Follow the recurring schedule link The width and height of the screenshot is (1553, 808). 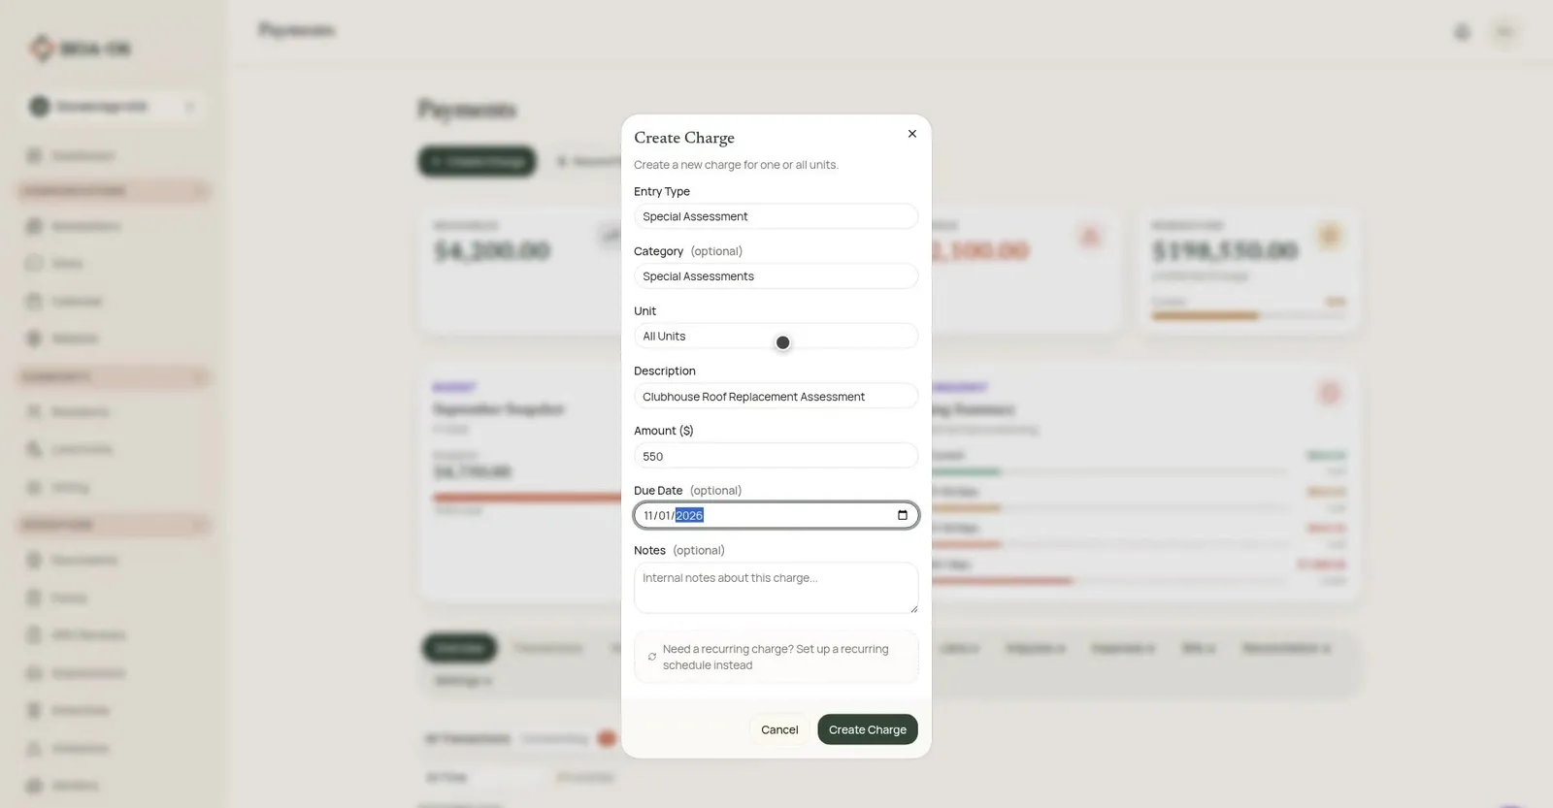click(776, 657)
